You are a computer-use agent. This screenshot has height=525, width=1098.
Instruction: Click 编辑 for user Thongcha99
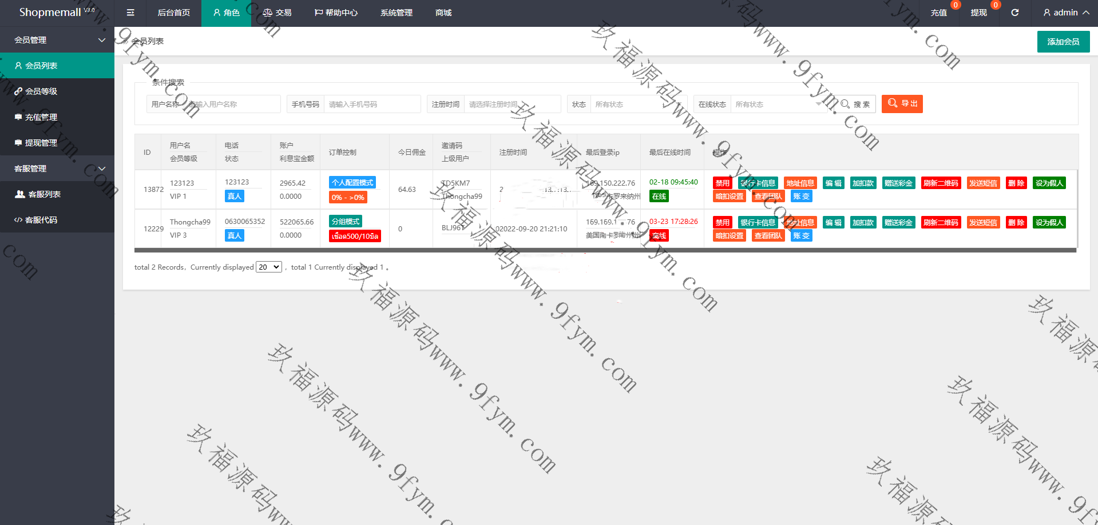[x=833, y=222]
